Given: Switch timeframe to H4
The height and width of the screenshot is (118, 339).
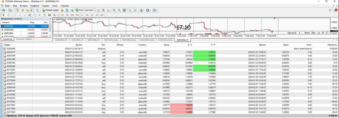Looking at the screenshot, I should pyautogui.click(x=87, y=15).
